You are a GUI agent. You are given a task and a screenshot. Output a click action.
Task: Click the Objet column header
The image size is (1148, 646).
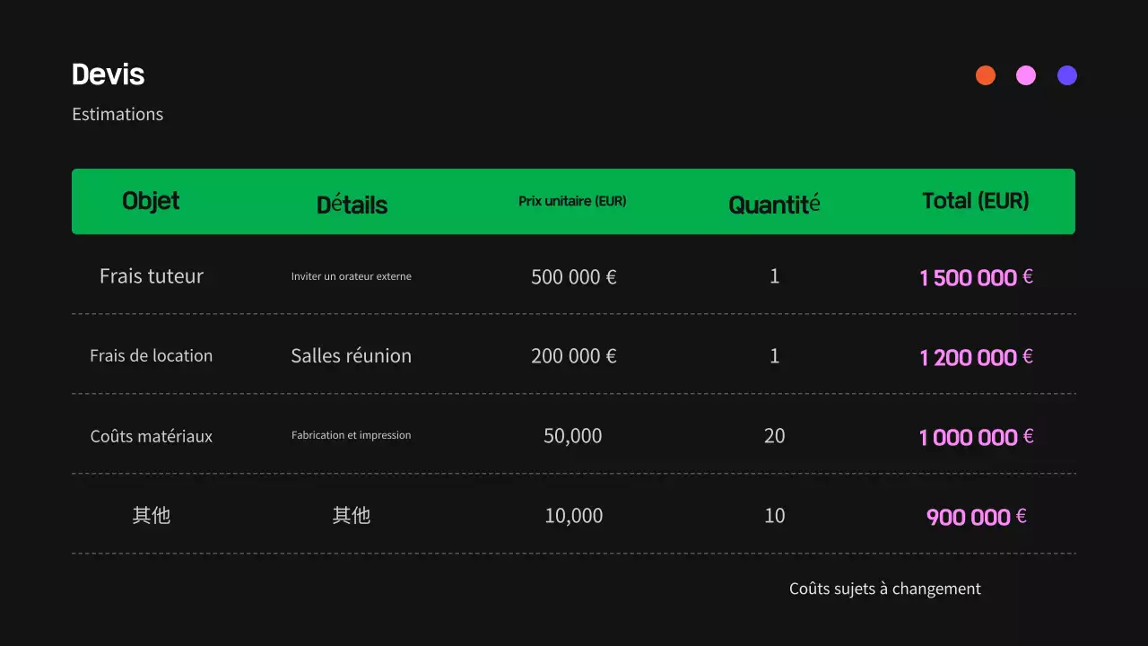[151, 201]
